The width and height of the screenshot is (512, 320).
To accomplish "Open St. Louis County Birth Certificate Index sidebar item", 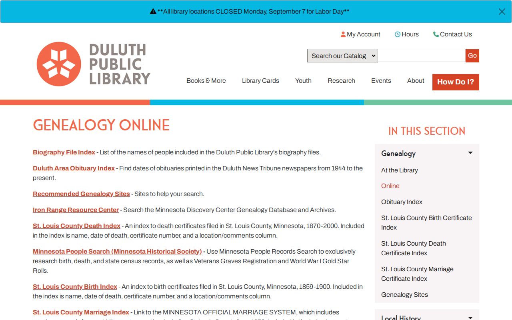I will pos(426,223).
